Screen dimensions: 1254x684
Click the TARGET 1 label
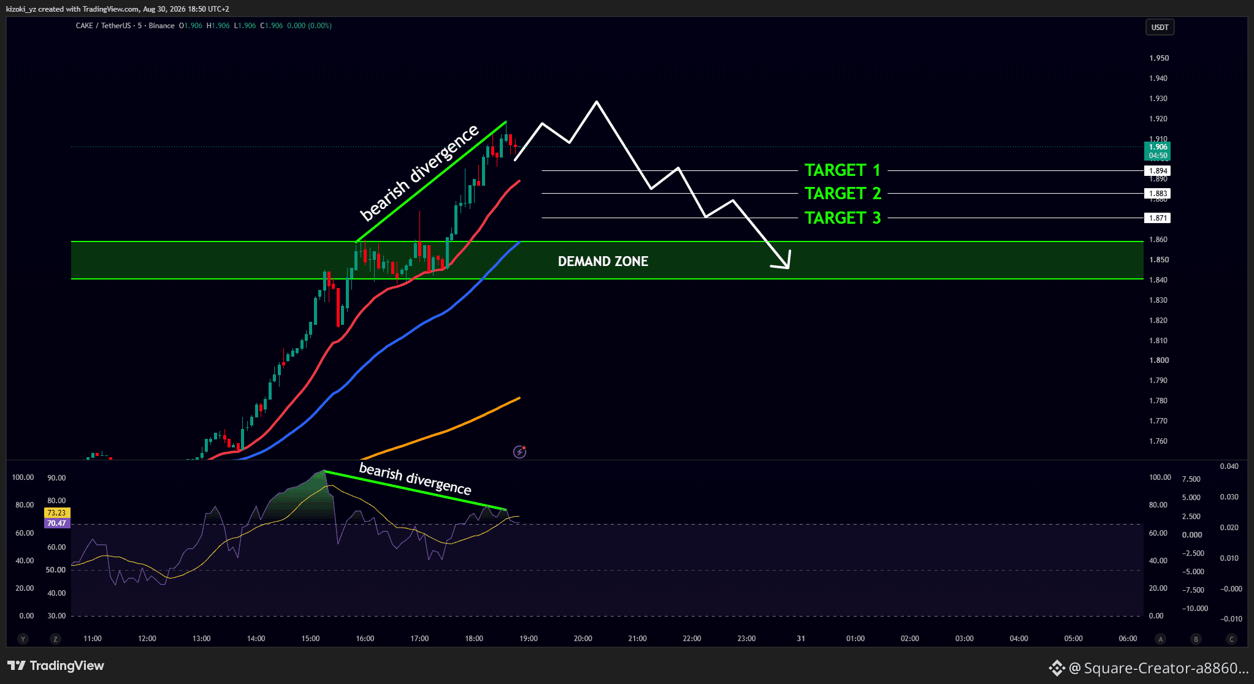pos(843,170)
